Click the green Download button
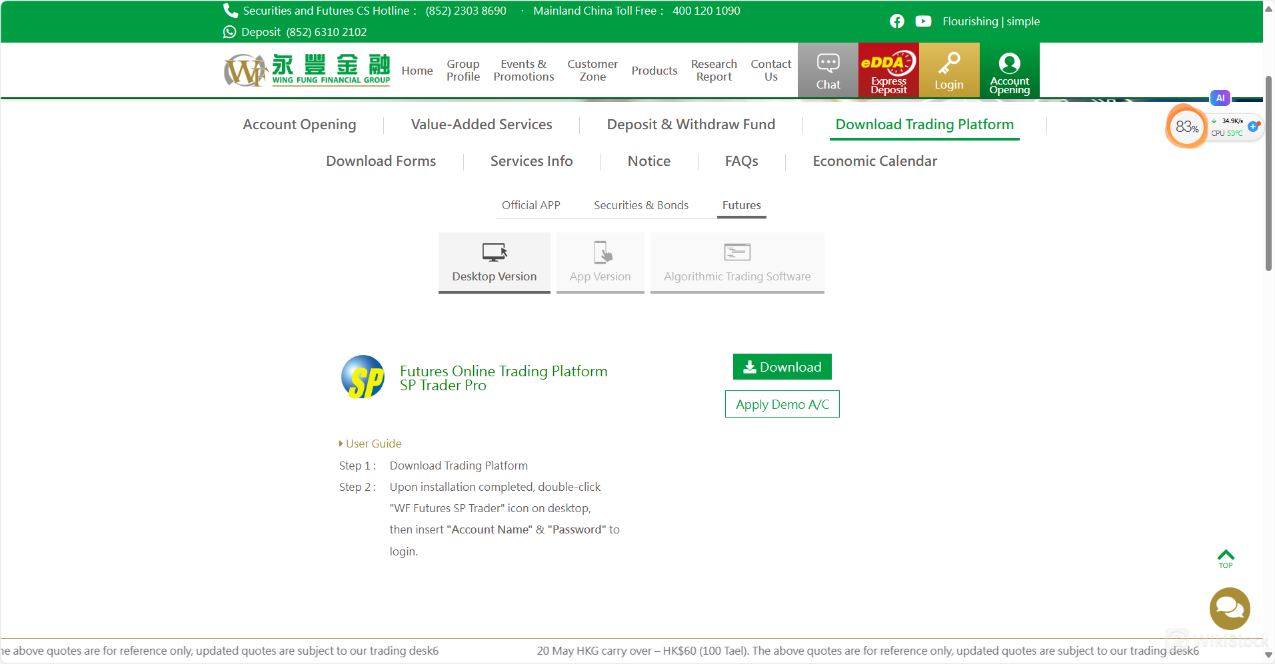The image size is (1275, 664). pyautogui.click(x=782, y=367)
